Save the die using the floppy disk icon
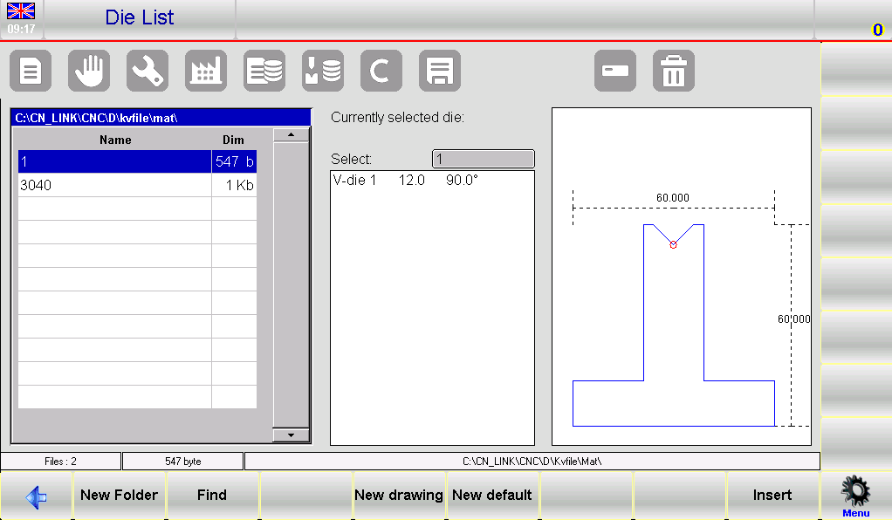This screenshot has width=892, height=520. click(x=440, y=71)
